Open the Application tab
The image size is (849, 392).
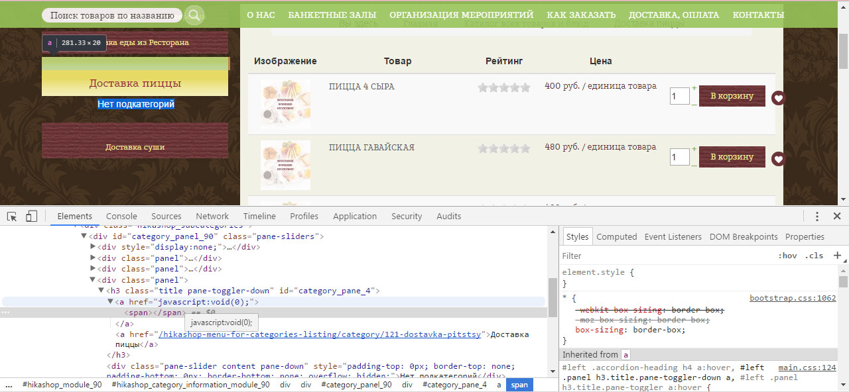(355, 217)
